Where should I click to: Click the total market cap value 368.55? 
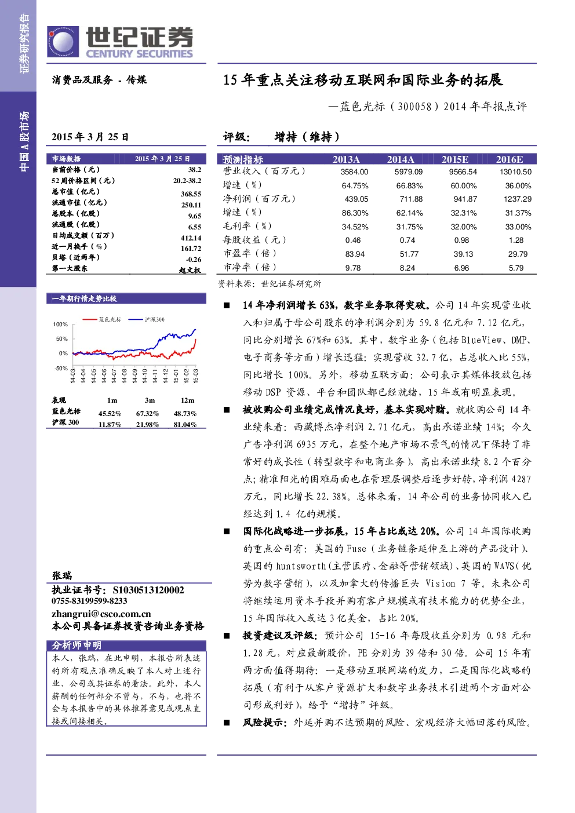tap(191, 194)
